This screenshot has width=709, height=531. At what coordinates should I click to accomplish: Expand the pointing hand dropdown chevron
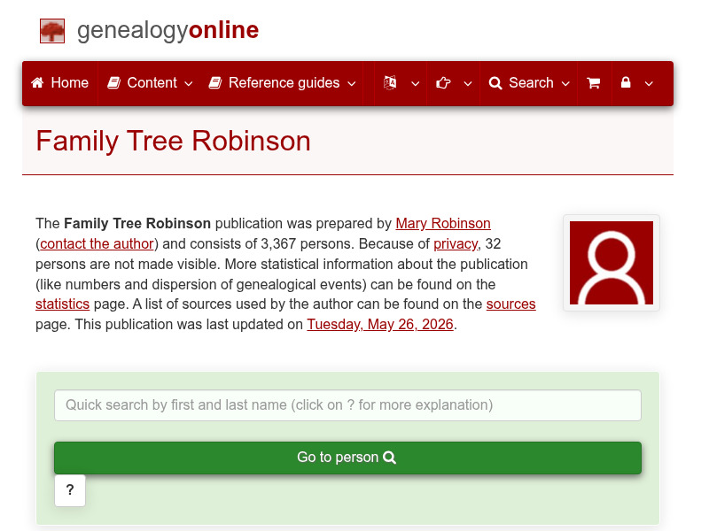pos(468,83)
